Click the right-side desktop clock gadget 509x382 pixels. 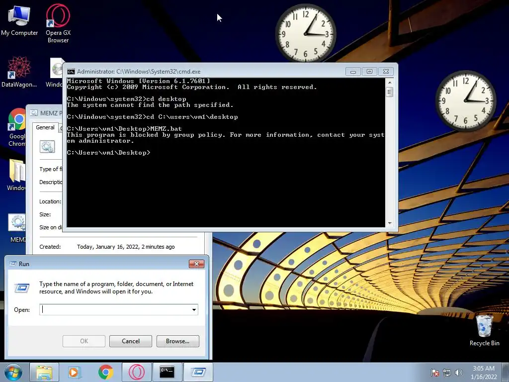click(465, 100)
